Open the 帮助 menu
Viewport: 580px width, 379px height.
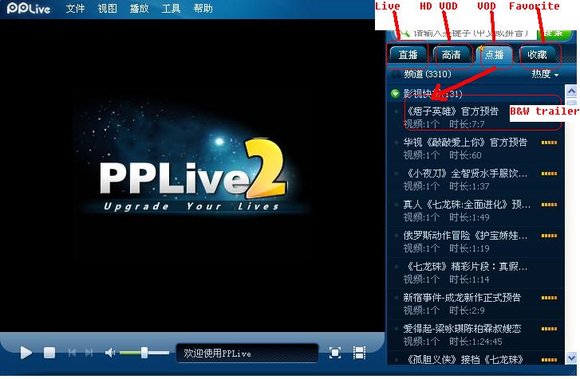tap(203, 8)
